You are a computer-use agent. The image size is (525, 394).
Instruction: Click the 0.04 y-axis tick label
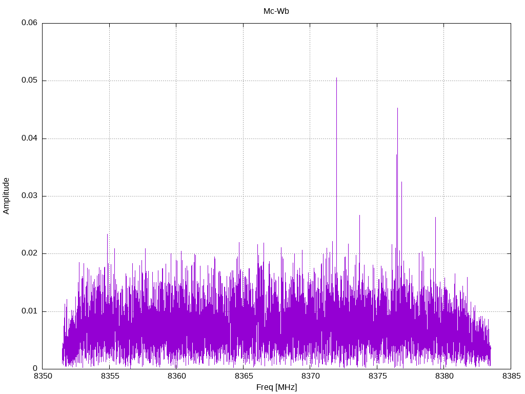(x=29, y=139)
